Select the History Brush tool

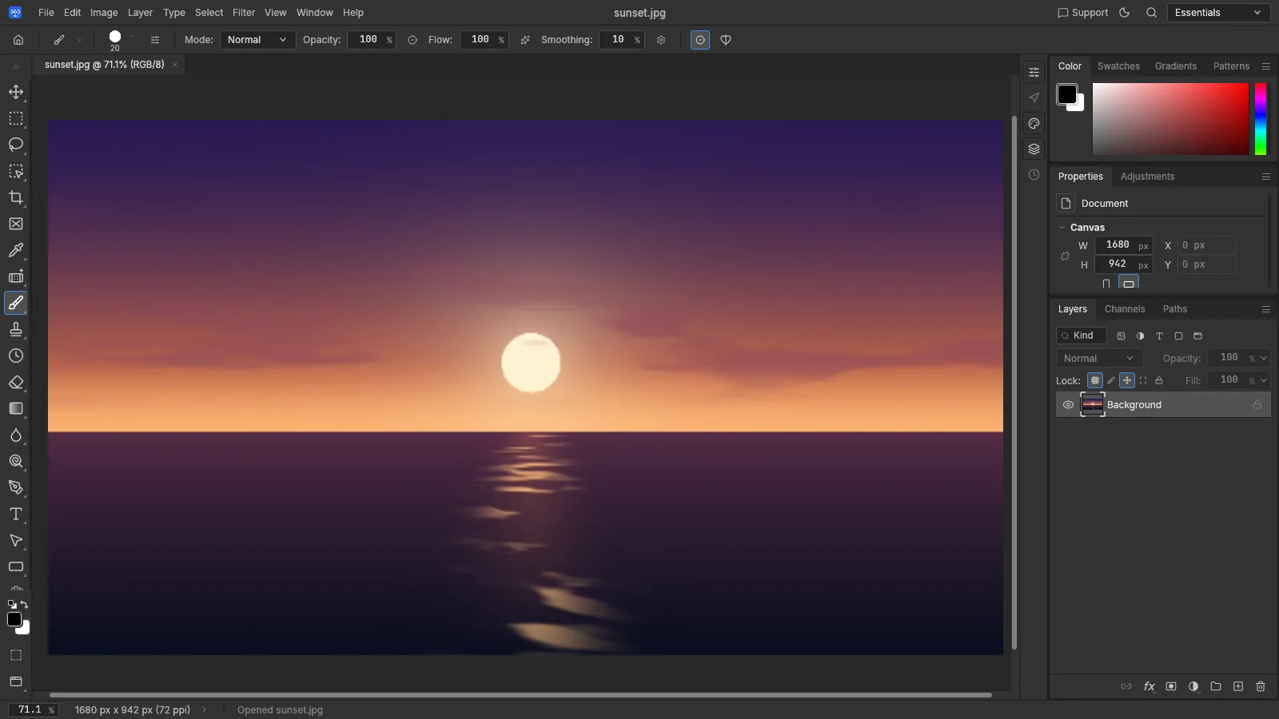point(16,356)
